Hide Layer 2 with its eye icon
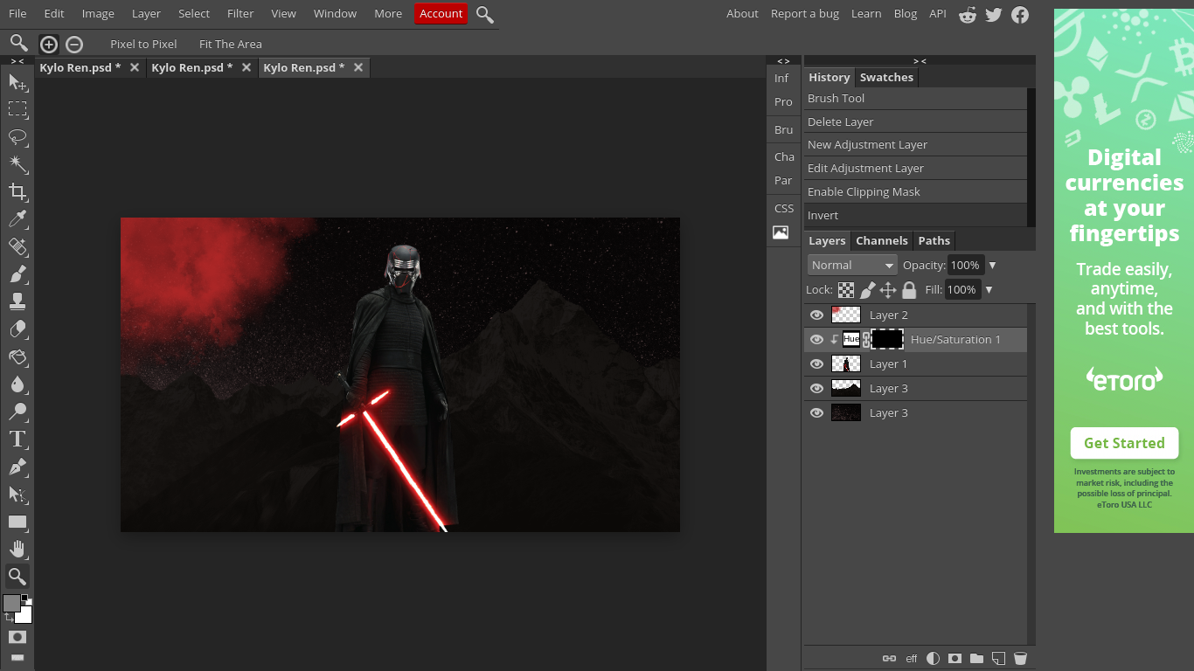This screenshot has width=1194, height=671. point(816,315)
